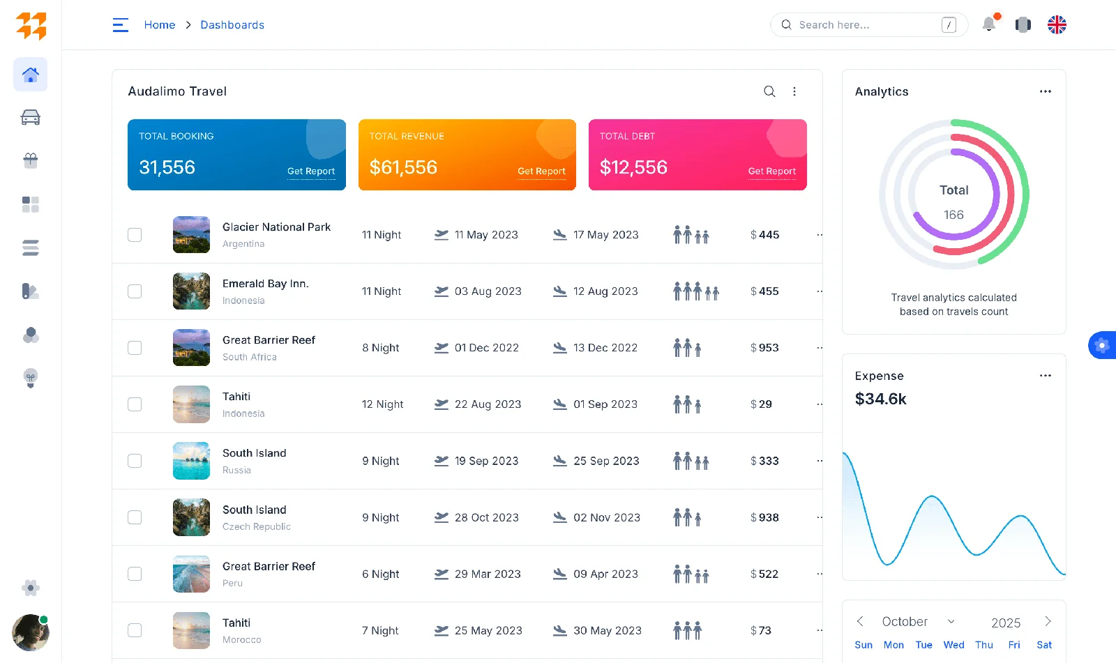Check the South Island Russia row checkbox
The height and width of the screenshot is (663, 1116).
pos(135,461)
